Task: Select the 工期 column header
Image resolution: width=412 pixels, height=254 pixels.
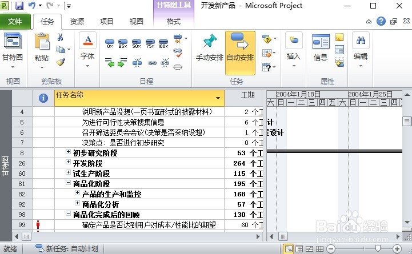Action: (x=245, y=98)
